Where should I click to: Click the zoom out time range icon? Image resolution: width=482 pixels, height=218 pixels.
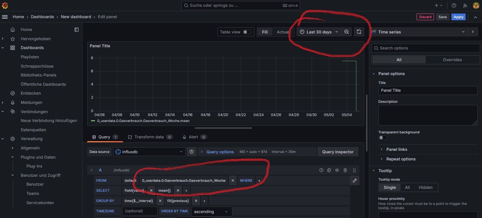click(346, 32)
